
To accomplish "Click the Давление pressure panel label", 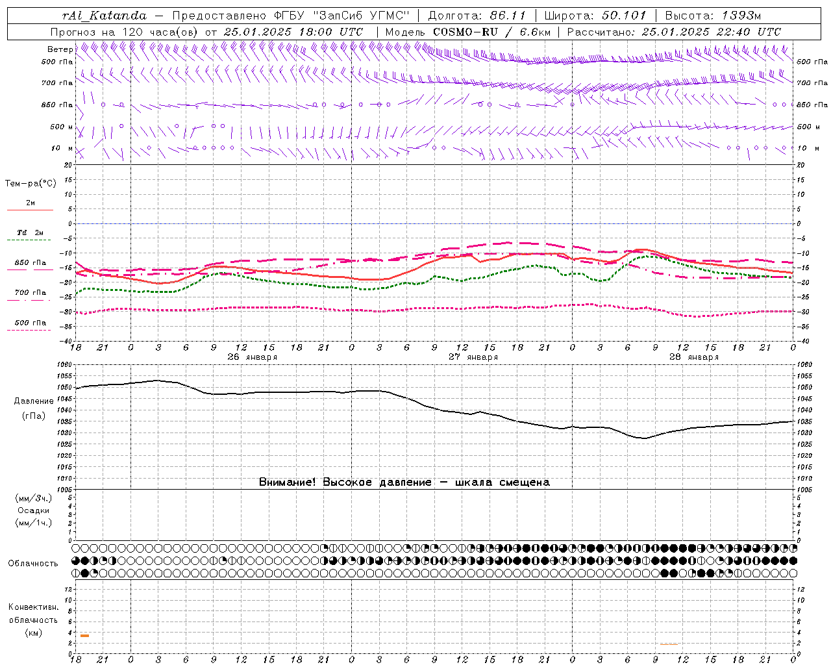I will pos(34,401).
